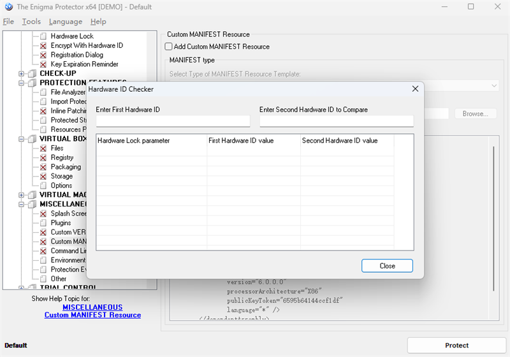Enable Add Custom MANIFEST Resource checkbox
The width and height of the screenshot is (510, 357).
(x=168, y=47)
